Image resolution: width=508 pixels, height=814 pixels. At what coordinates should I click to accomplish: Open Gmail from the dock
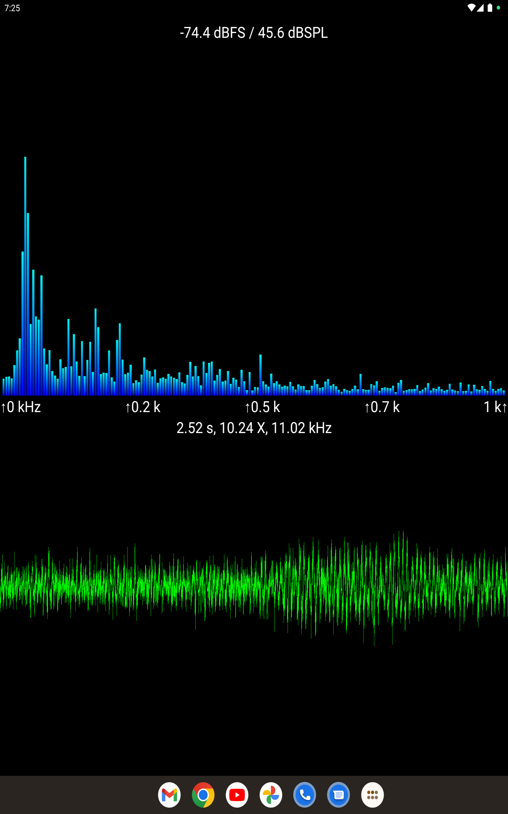coord(170,795)
